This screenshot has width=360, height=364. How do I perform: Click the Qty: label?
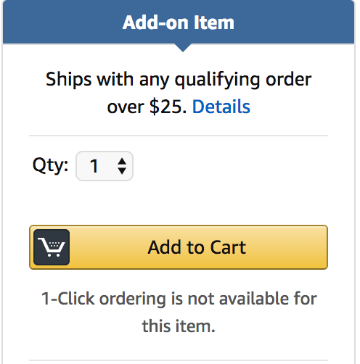coord(50,165)
